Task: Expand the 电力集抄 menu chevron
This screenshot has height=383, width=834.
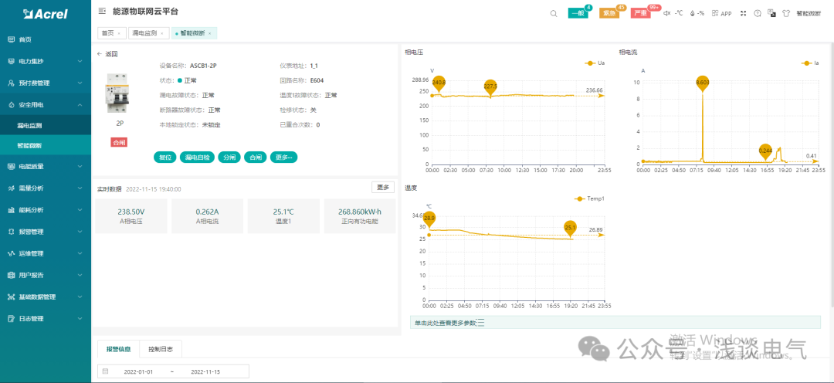Action: 80,61
